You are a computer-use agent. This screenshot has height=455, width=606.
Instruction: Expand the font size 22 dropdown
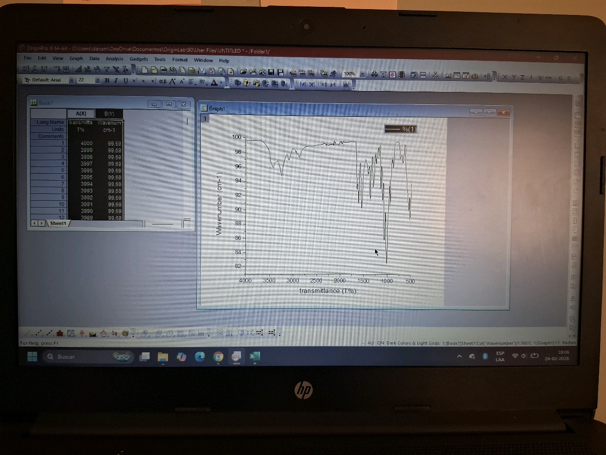tap(97, 80)
